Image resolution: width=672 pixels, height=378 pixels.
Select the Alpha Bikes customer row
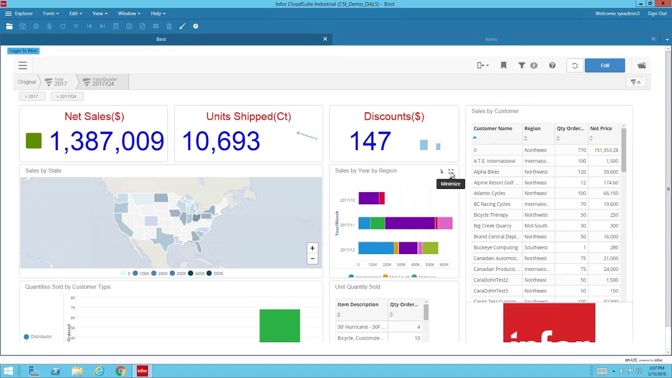546,172
